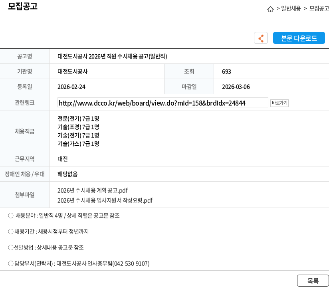Click 채용기간 : 채용시점부터 정년까지 line
Image resolution: width=329 pixels, height=287 pixels.
[48, 232]
